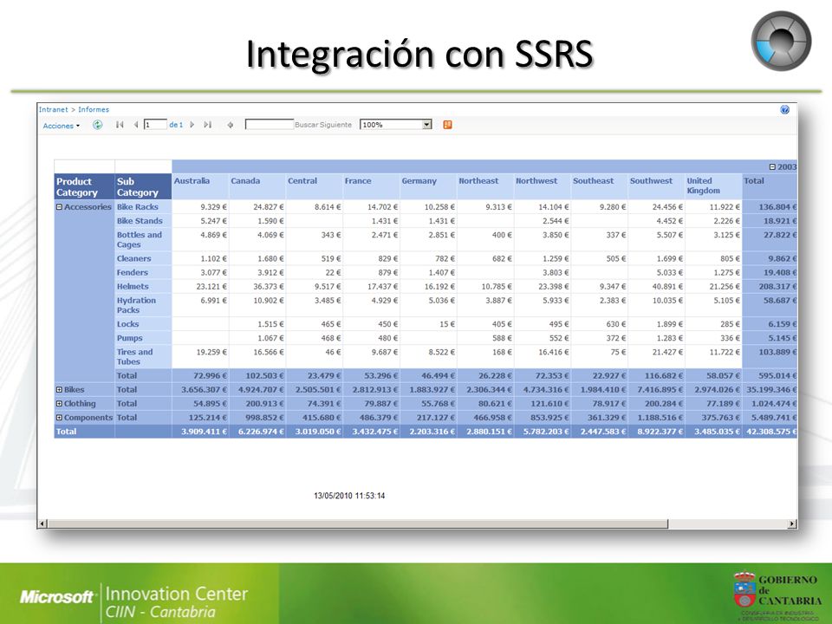
Task: Click the horizontal scrollbar right arrow
Action: coord(791,523)
